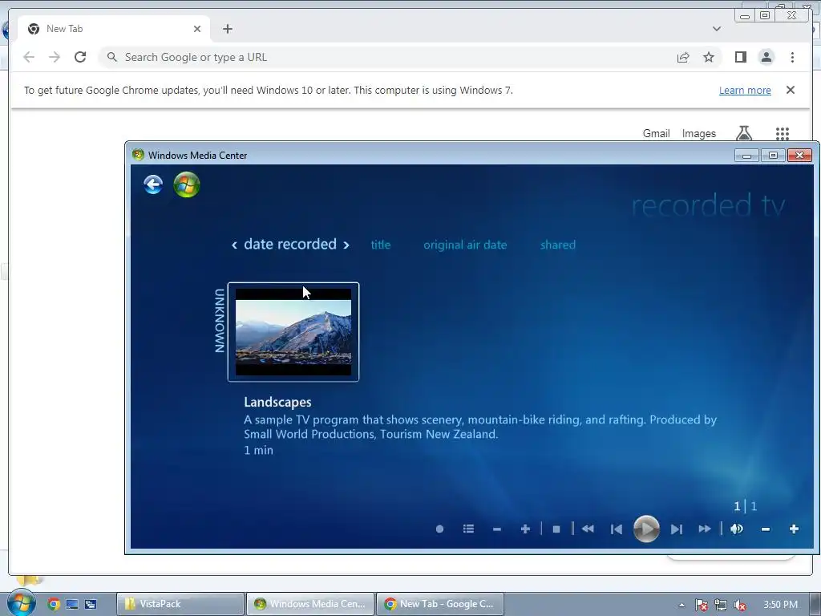This screenshot has height=616, width=821.
Task: Open the Chrome side panel
Action: 740,57
